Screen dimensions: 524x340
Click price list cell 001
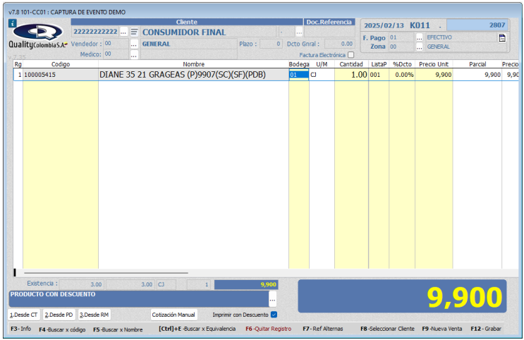[x=379, y=75]
